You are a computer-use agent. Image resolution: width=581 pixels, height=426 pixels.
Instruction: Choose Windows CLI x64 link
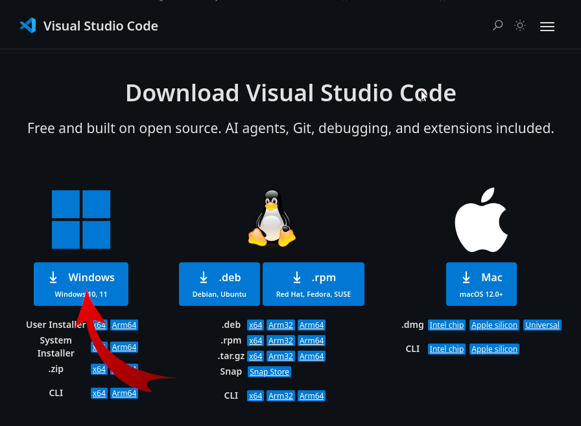[99, 394]
